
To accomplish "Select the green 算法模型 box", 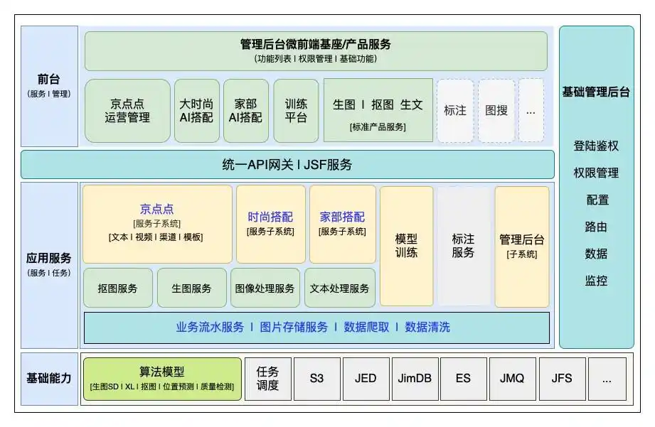I will click(x=162, y=379).
